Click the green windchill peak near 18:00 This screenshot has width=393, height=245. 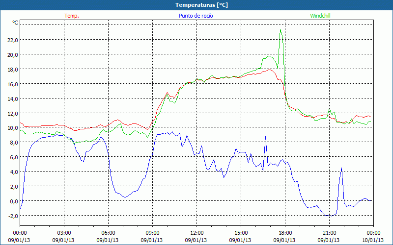(280, 29)
